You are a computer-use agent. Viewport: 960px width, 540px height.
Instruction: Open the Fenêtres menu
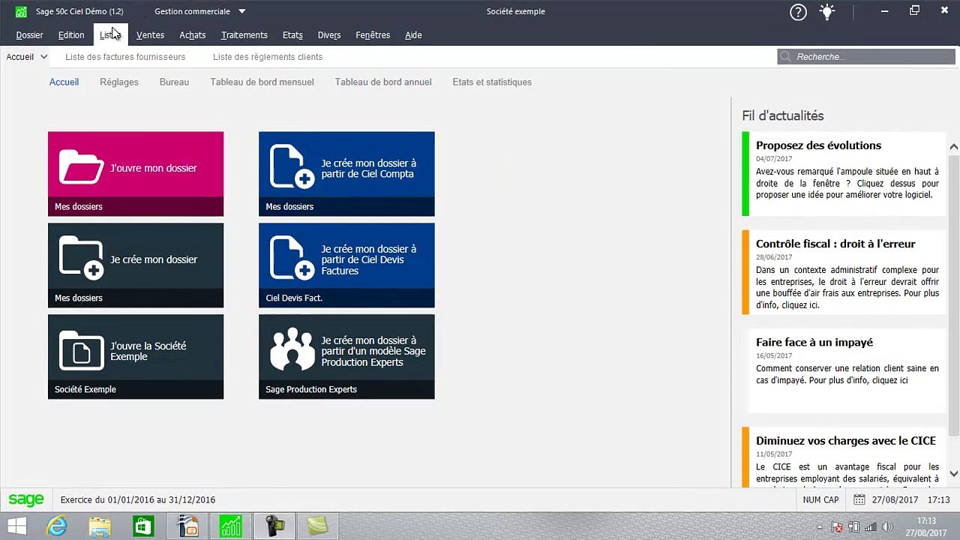[x=373, y=35]
